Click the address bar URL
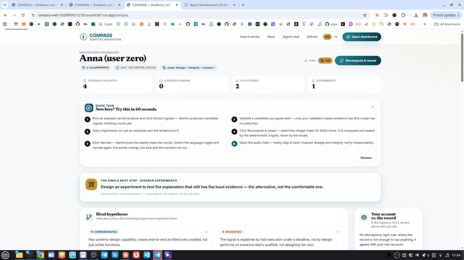Image resolution: width=464 pixels, height=260 pixels. tap(83, 15)
